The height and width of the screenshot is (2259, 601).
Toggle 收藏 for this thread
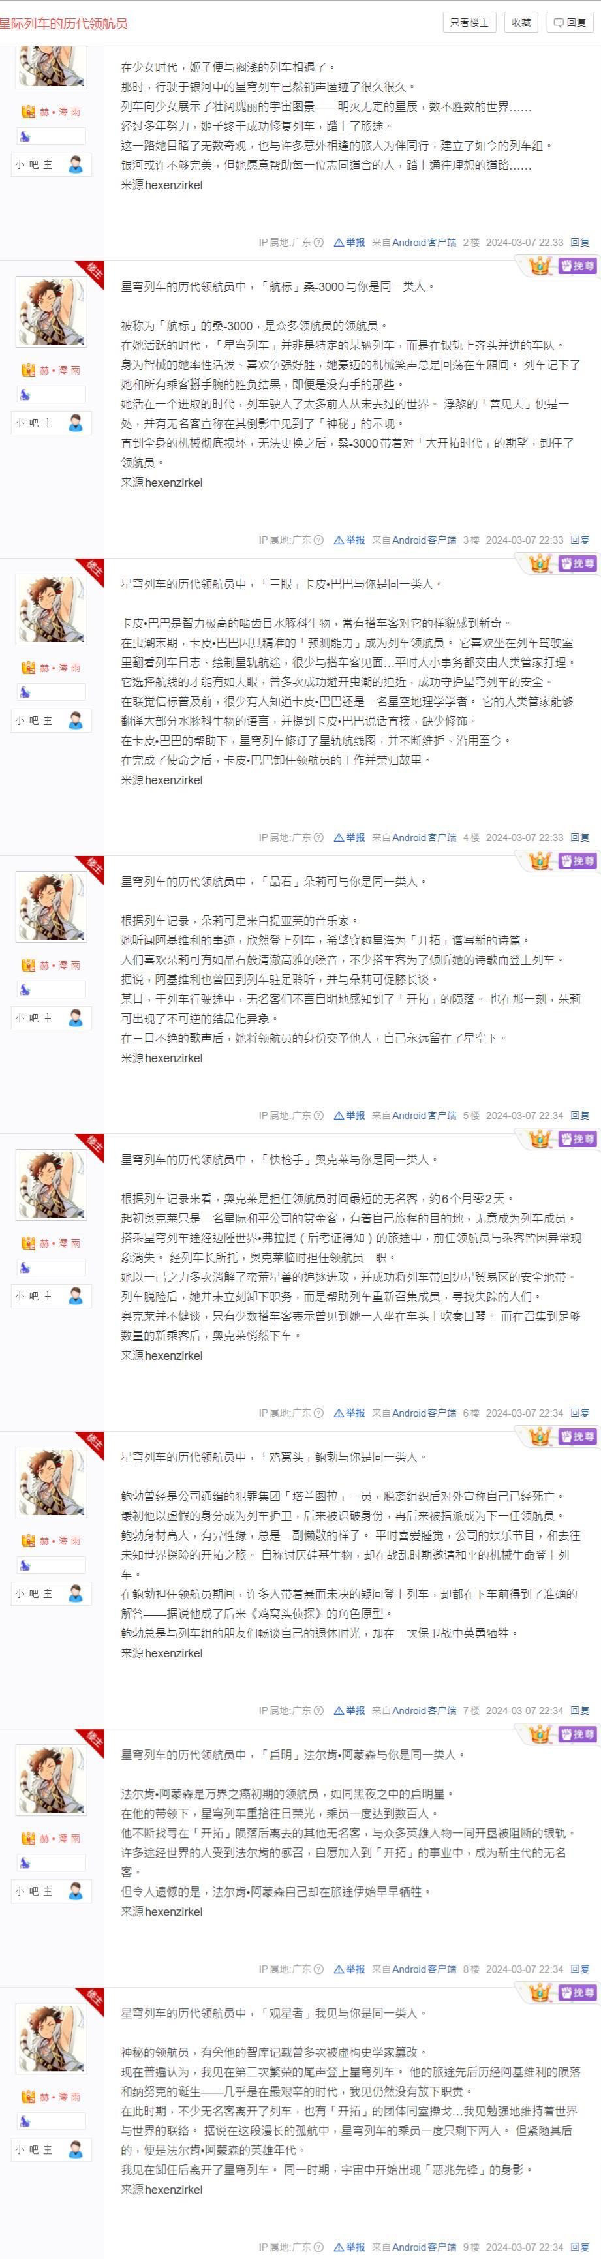coord(521,23)
